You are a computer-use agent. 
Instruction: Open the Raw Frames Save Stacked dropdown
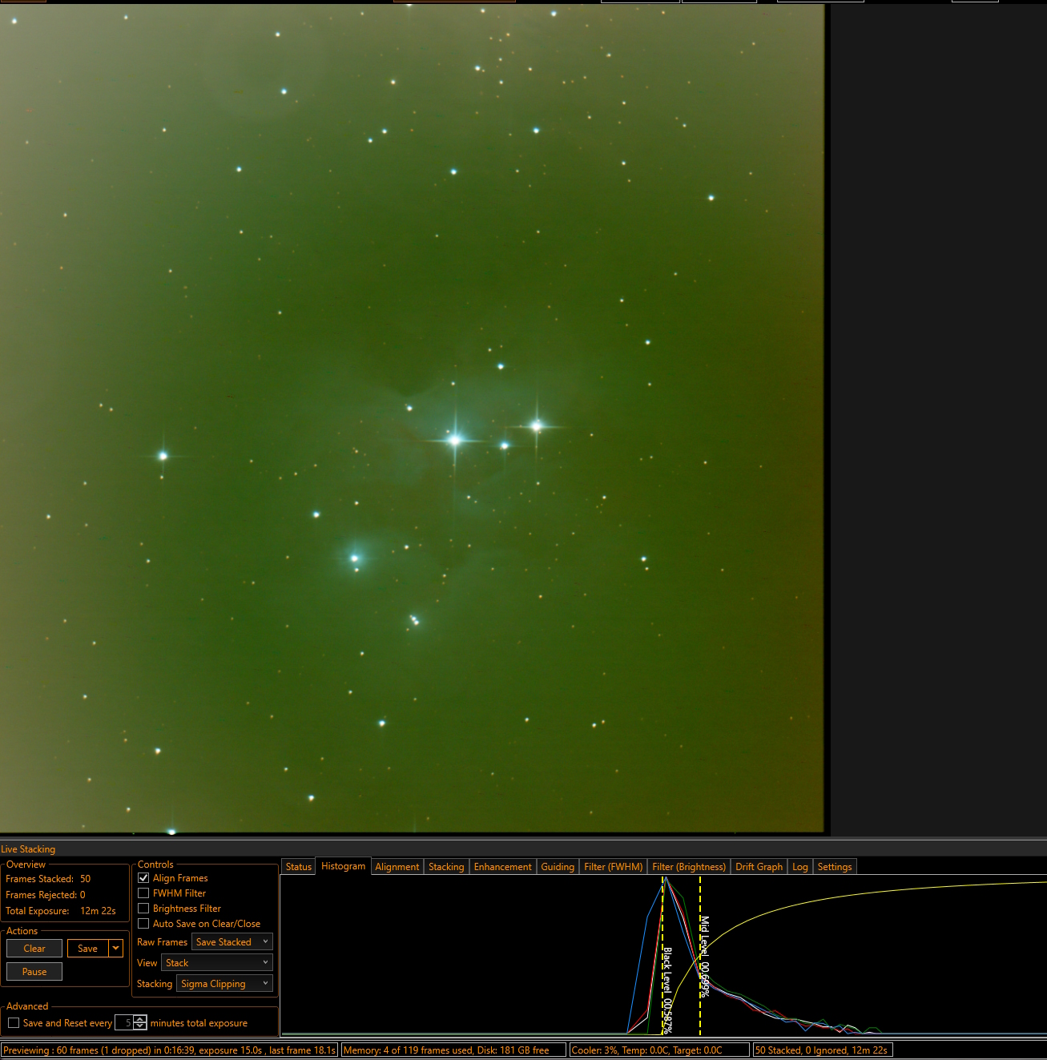(232, 942)
